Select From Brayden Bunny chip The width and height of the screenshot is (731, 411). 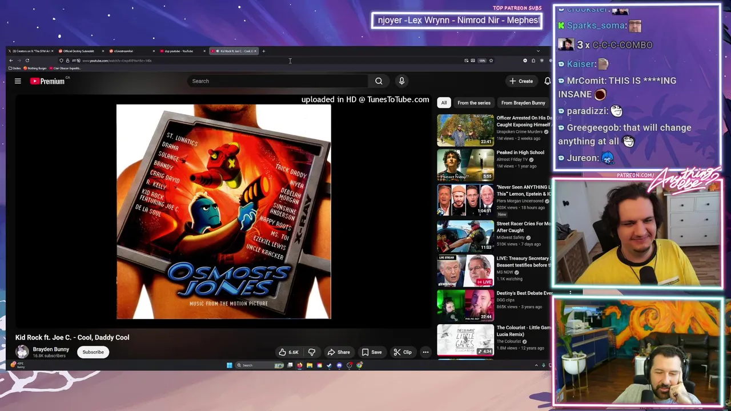click(x=523, y=103)
